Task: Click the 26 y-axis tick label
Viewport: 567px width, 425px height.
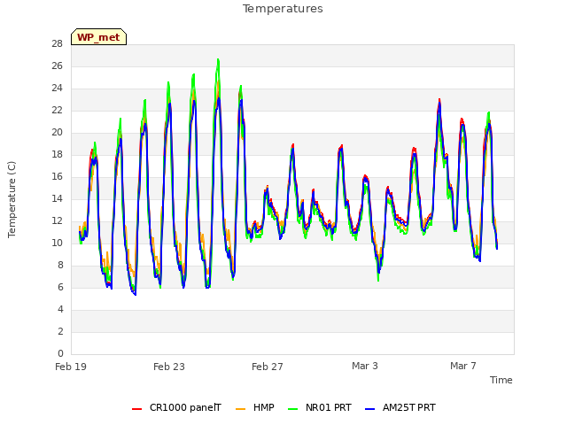Action: [57, 66]
